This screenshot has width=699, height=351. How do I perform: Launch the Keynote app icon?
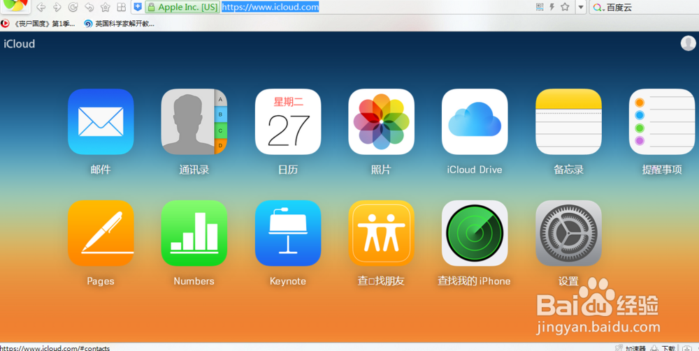coord(288,233)
